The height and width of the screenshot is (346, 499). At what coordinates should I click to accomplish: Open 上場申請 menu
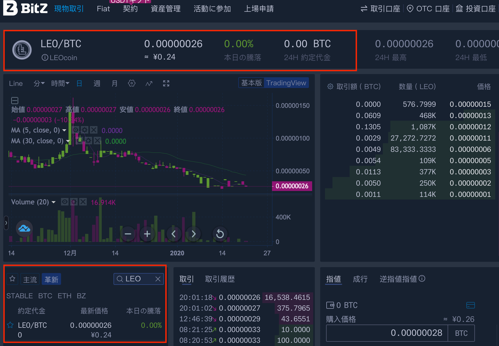pos(259,9)
